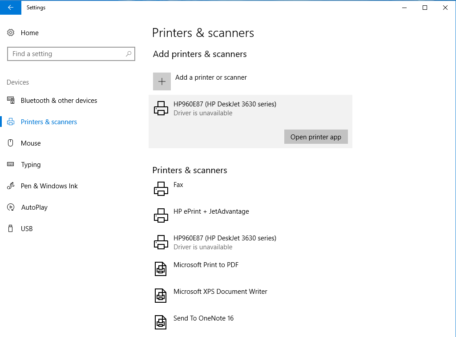Click the Add a printer or scanner label
This screenshot has height=337, width=456.
[211, 77]
